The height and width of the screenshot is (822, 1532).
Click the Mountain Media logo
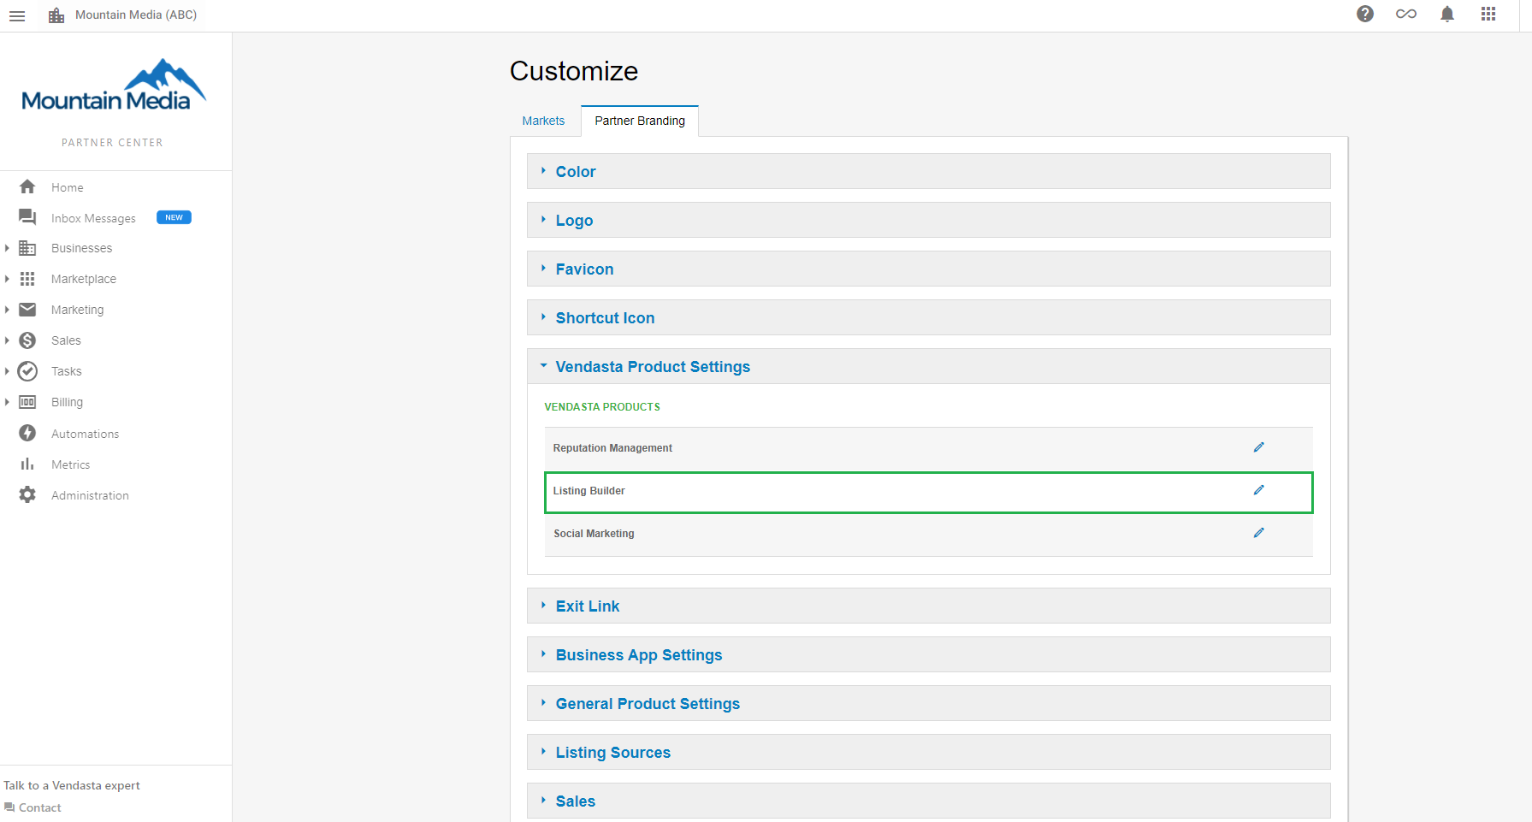(x=114, y=86)
